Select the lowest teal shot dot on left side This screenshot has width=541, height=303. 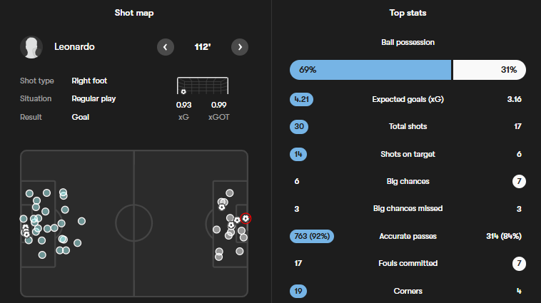[42, 254]
